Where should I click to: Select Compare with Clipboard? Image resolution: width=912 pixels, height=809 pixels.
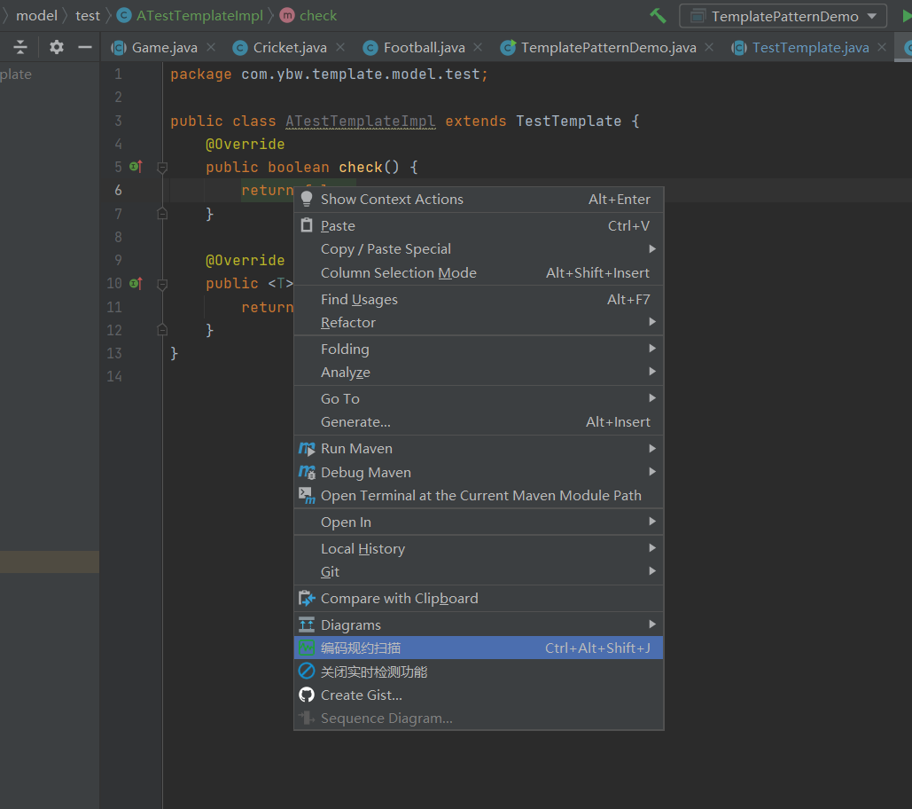[x=479, y=598]
